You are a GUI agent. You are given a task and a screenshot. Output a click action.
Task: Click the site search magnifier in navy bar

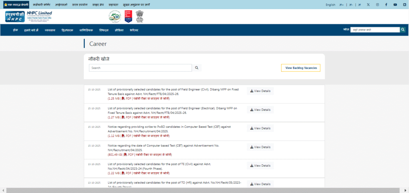403,30
